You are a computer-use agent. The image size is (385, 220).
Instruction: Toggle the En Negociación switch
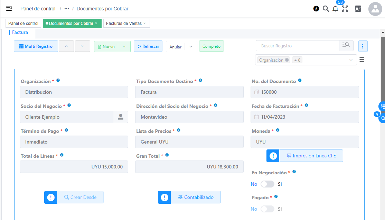pos(267,184)
